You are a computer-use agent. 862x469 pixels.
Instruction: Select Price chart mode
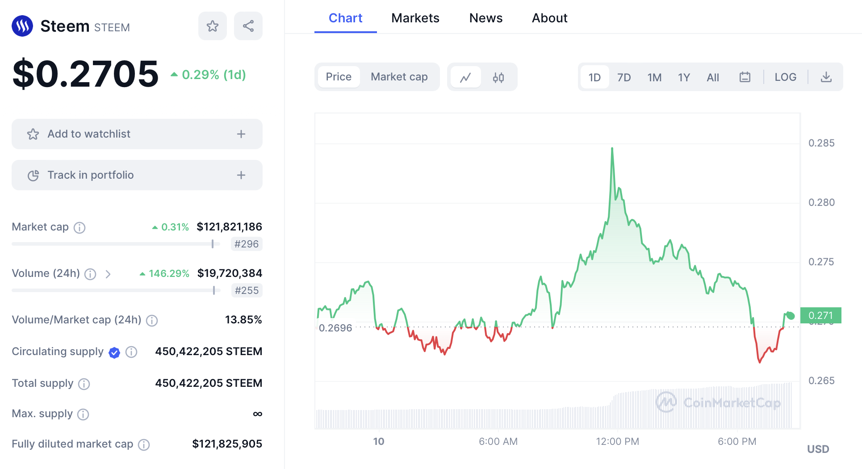pos(339,77)
